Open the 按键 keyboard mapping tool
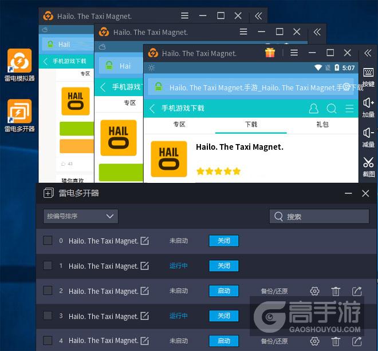Image resolution: width=378 pixels, height=351 pixels. pos(368,77)
